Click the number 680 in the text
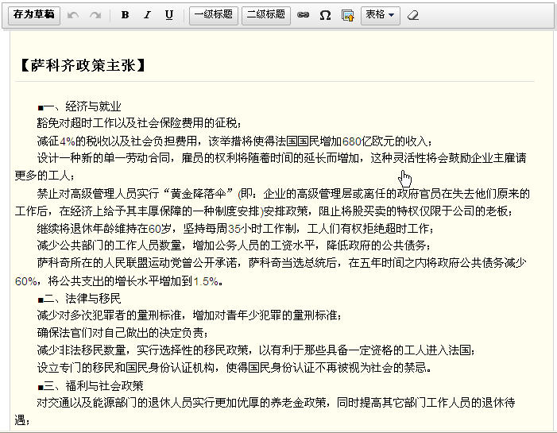Screen dimensions: 557x433 click(x=352, y=141)
